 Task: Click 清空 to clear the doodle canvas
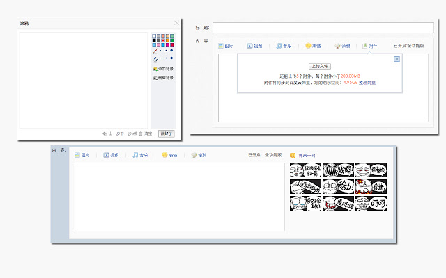coord(146,133)
